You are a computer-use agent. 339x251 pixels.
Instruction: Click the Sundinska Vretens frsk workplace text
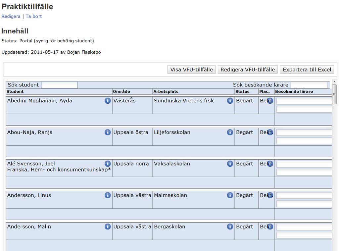pos(184,101)
